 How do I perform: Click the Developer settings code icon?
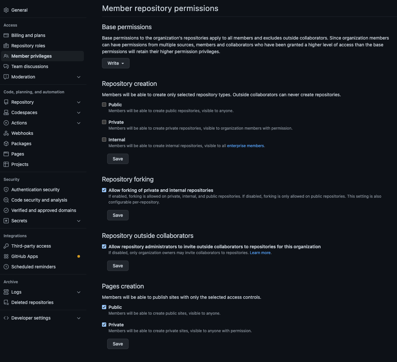click(6, 318)
